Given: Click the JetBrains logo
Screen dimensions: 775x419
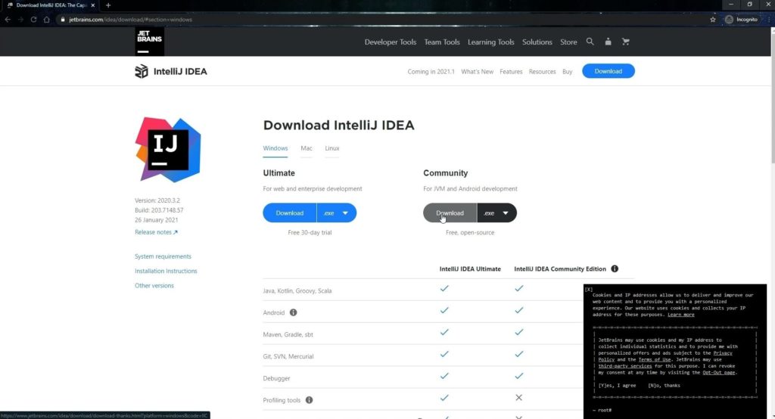Looking at the screenshot, I should [x=149, y=42].
